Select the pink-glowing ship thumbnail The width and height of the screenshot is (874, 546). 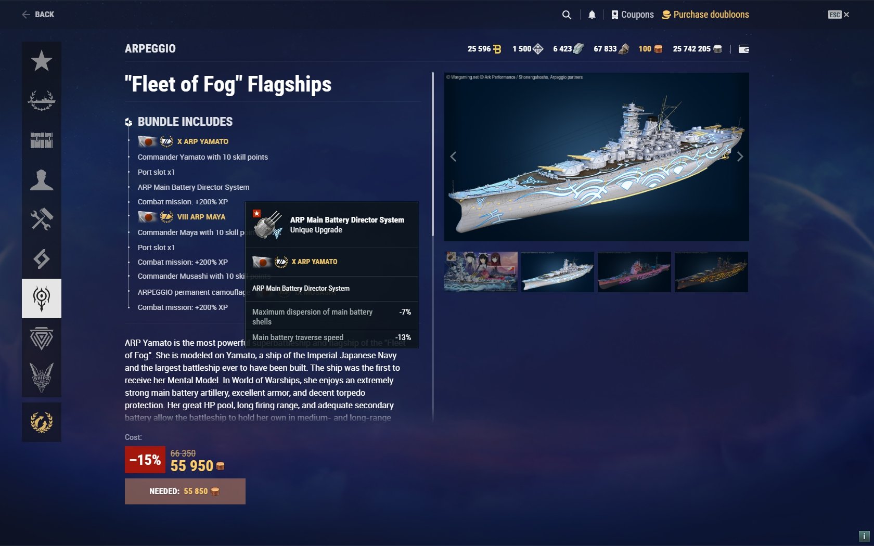(x=634, y=272)
